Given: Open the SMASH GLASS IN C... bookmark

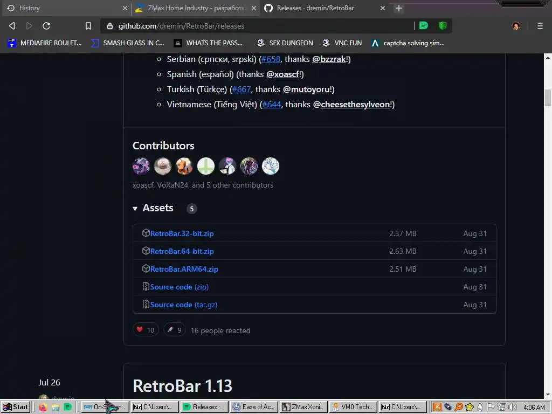Looking at the screenshot, I should (x=127, y=43).
